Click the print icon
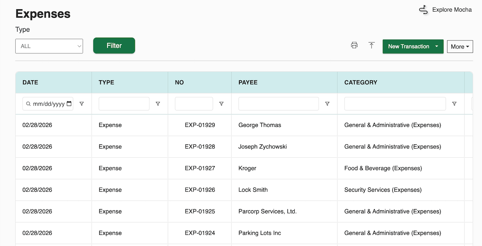482x246 pixels. [354, 45]
